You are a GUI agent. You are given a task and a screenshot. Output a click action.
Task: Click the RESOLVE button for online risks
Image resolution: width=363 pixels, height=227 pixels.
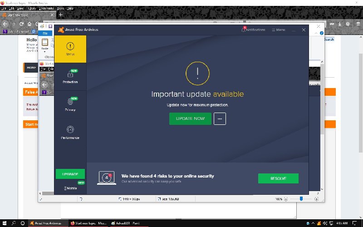(x=278, y=178)
